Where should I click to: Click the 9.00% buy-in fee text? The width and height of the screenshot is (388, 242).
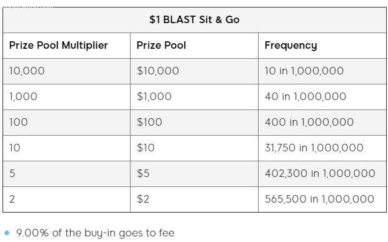click(95, 233)
